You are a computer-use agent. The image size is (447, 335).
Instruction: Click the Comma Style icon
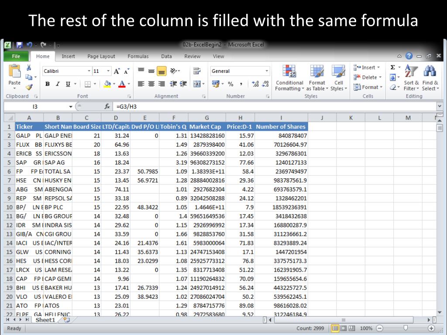coord(241,84)
